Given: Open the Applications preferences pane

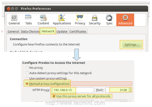Looking at the screenshot, I should click(62, 20).
